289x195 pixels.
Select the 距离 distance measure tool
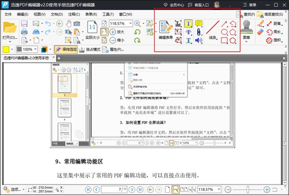[275, 24]
